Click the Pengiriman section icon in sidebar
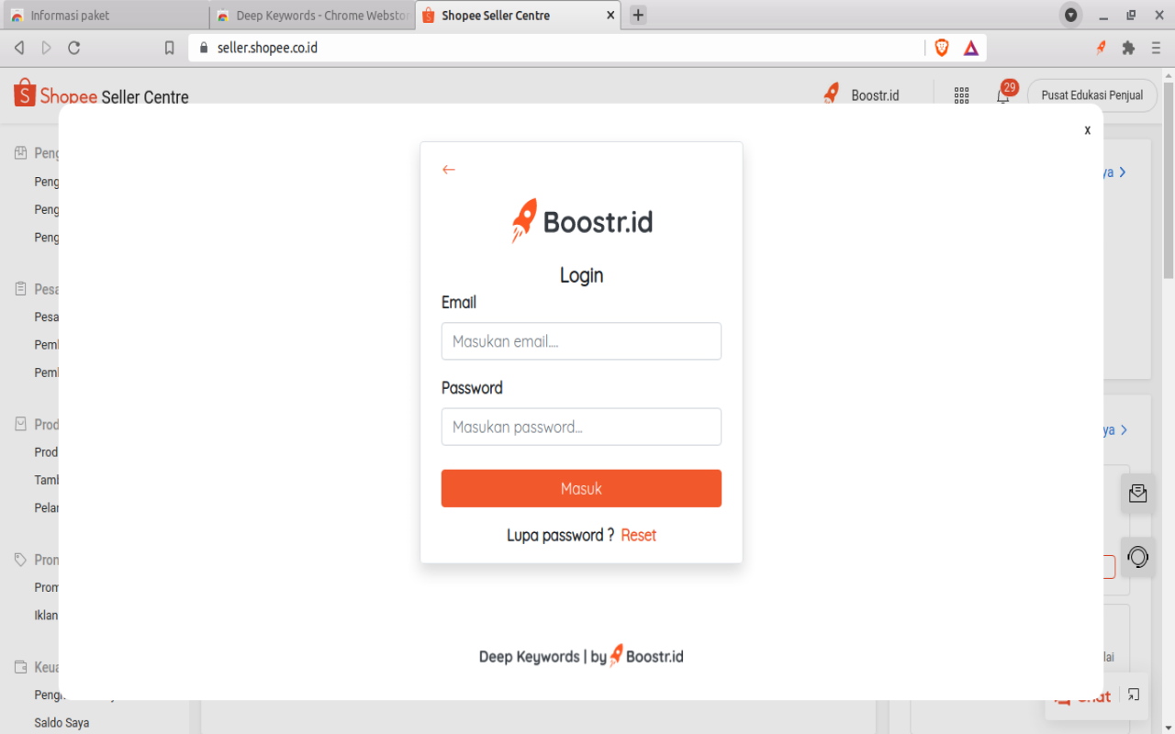The width and height of the screenshot is (1175, 734). pos(21,153)
